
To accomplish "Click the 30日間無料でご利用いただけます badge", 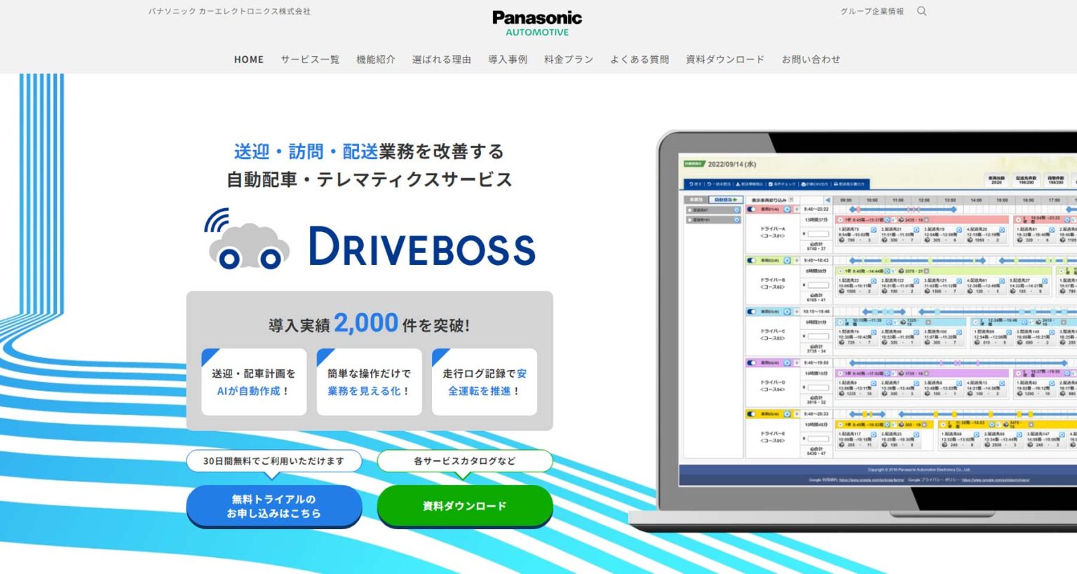I will pyautogui.click(x=273, y=461).
